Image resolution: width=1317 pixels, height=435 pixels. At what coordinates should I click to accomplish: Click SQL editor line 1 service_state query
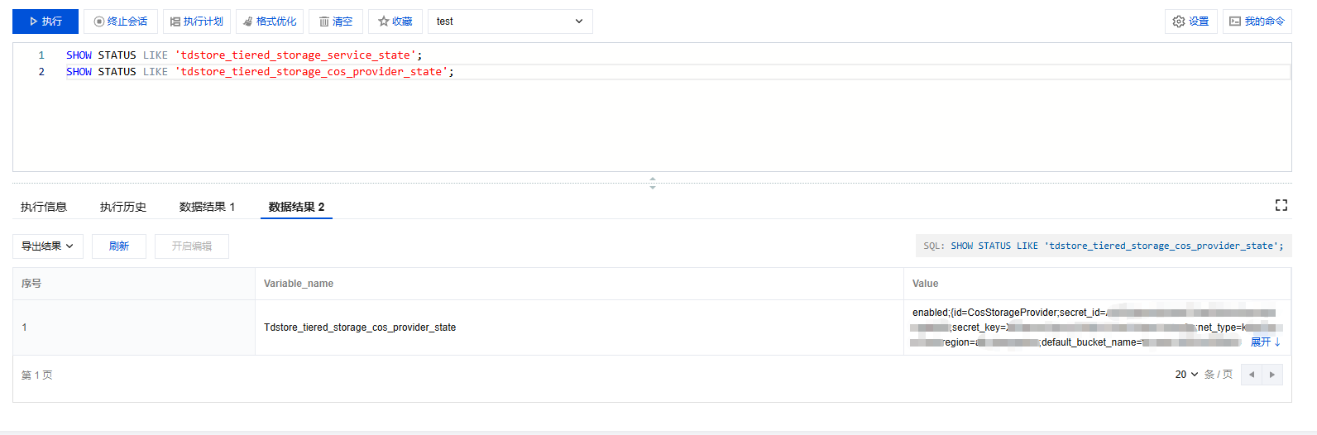click(244, 55)
